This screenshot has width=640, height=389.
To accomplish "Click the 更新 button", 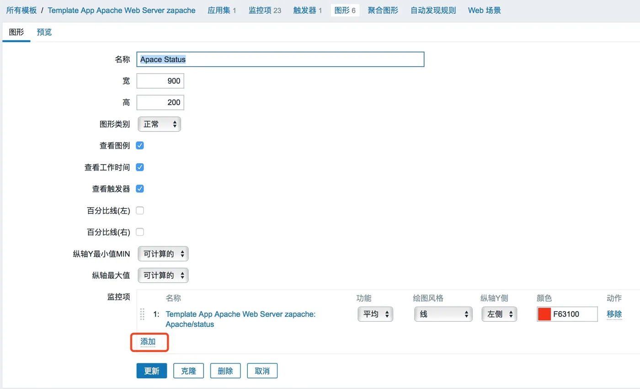I will pyautogui.click(x=151, y=371).
